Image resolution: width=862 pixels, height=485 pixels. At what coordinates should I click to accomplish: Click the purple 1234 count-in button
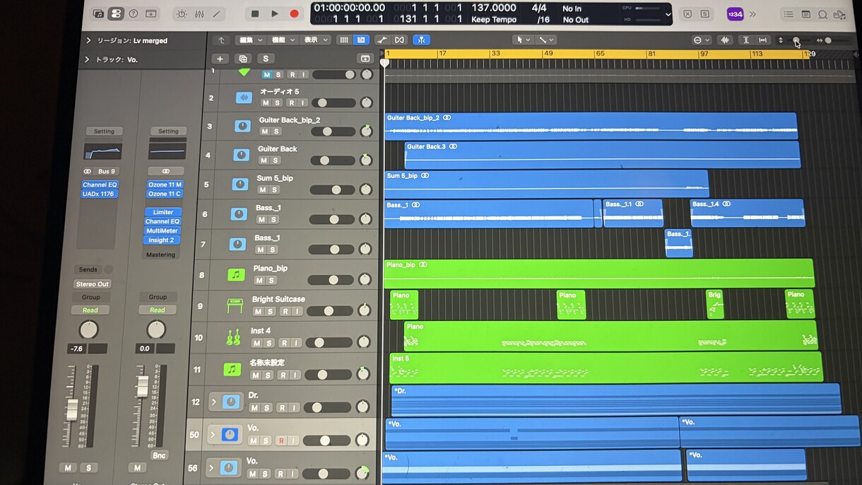(735, 14)
